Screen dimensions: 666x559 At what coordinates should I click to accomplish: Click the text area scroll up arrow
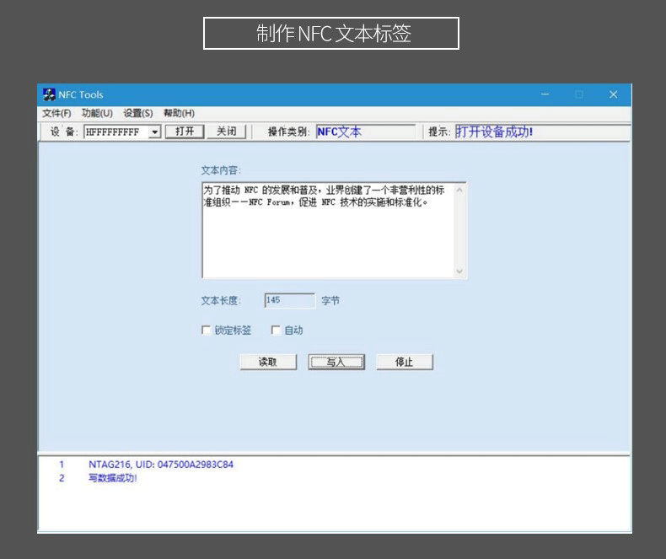pyautogui.click(x=459, y=190)
